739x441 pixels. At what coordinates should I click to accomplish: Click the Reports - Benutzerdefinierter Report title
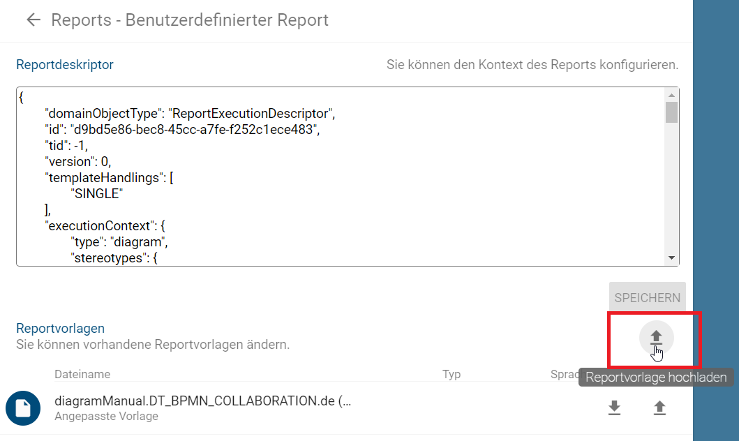[x=188, y=20]
